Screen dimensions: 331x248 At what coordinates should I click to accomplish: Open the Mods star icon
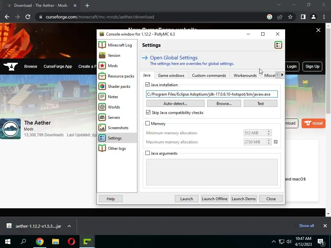coord(102,66)
